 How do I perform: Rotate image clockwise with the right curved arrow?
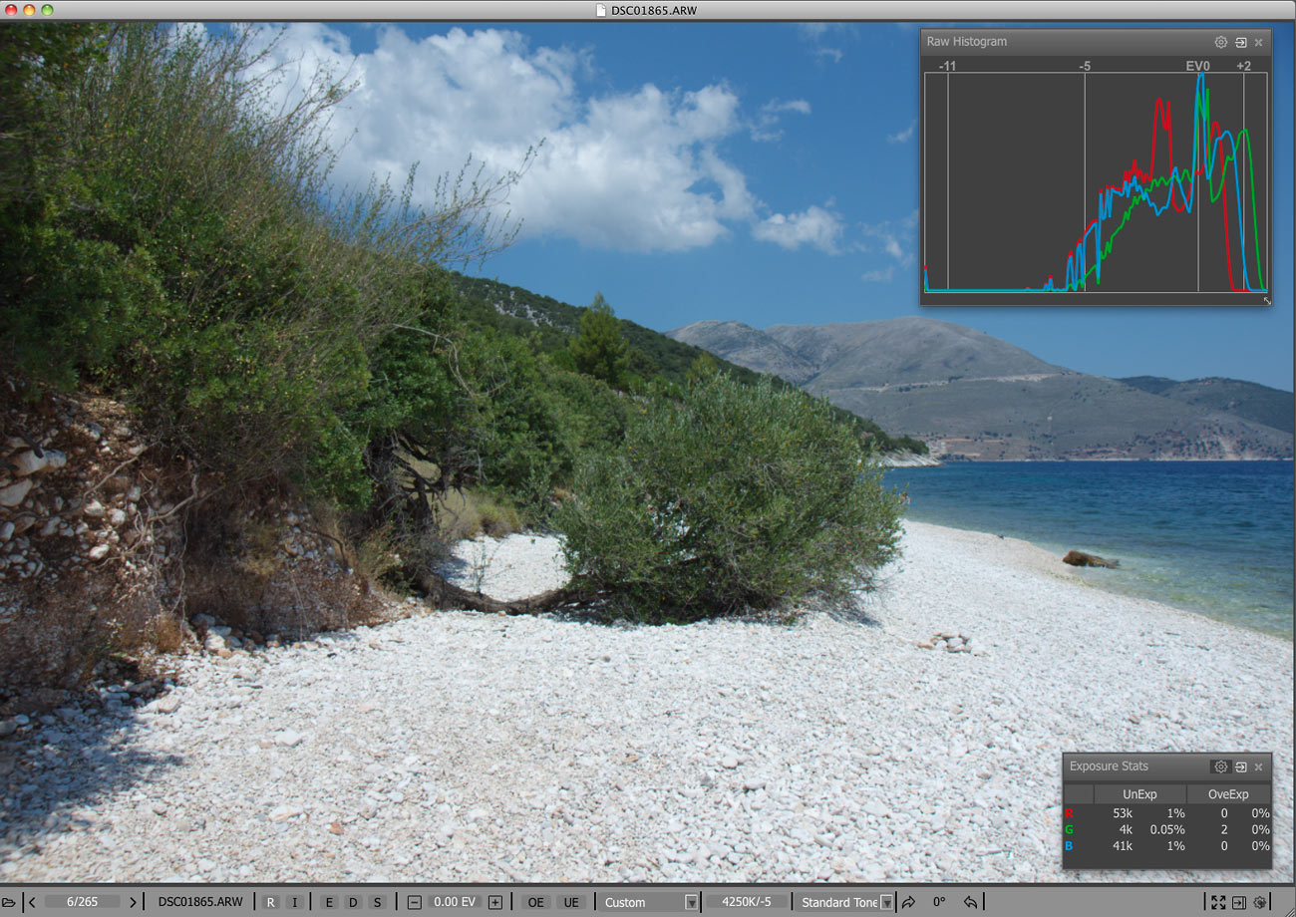tap(908, 902)
